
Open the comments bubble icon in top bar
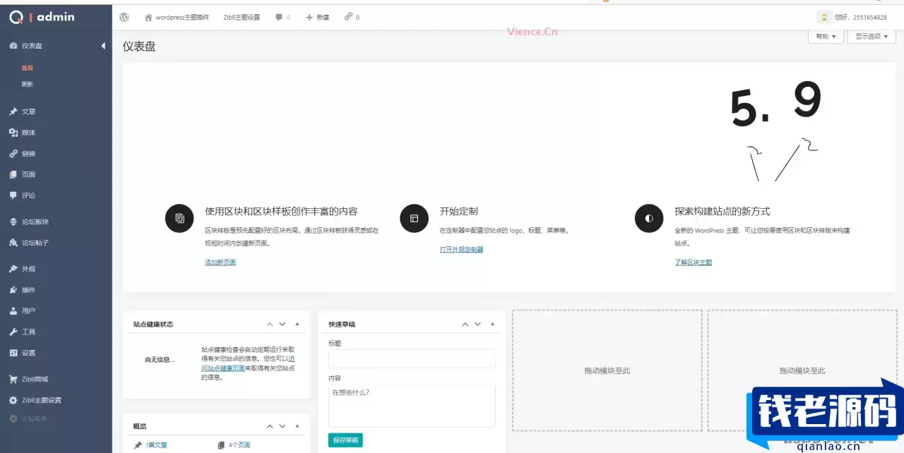(x=279, y=17)
